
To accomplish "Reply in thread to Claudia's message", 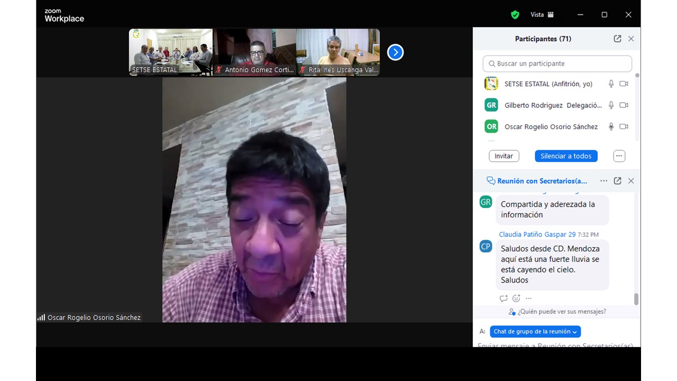I will pos(504,298).
